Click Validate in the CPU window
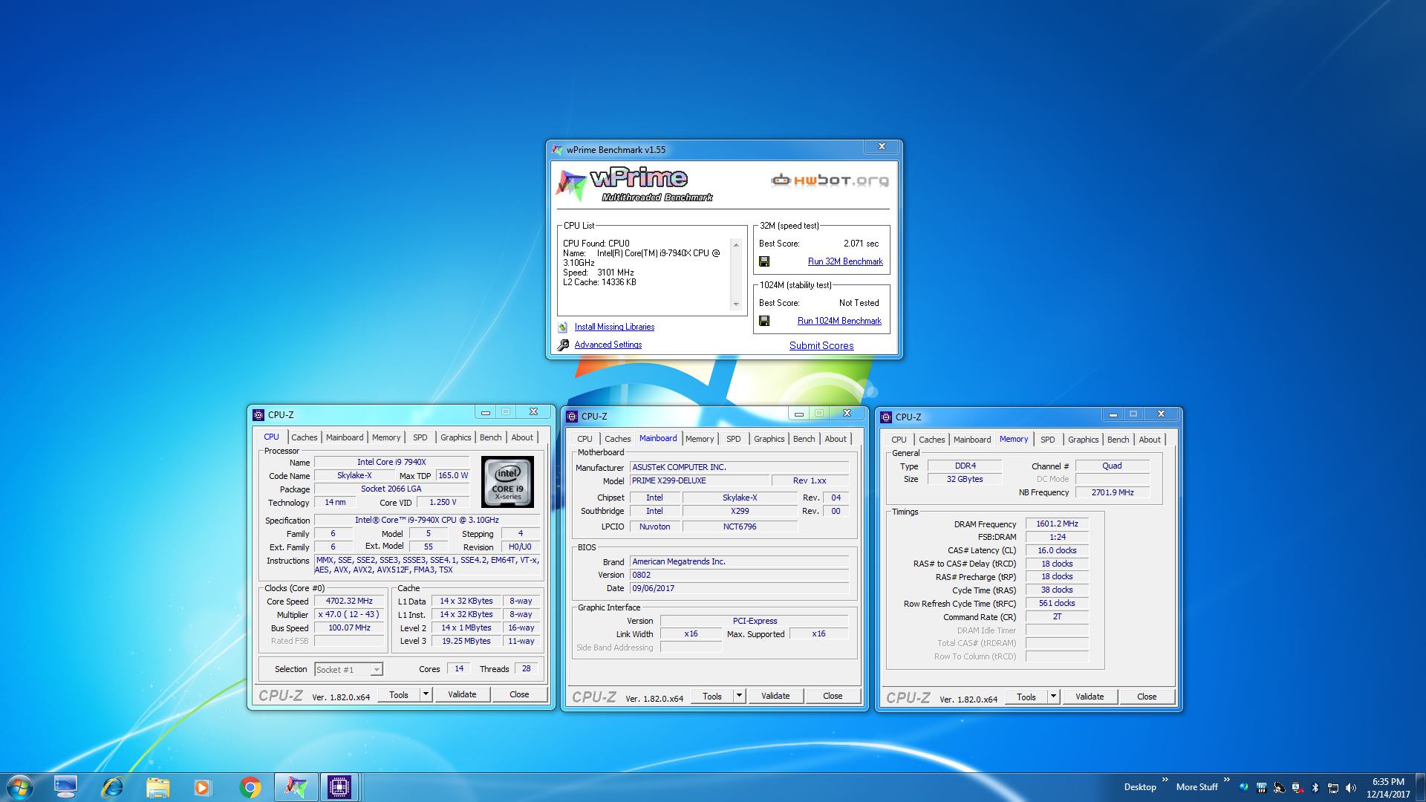This screenshot has width=1426, height=802. coord(462,694)
